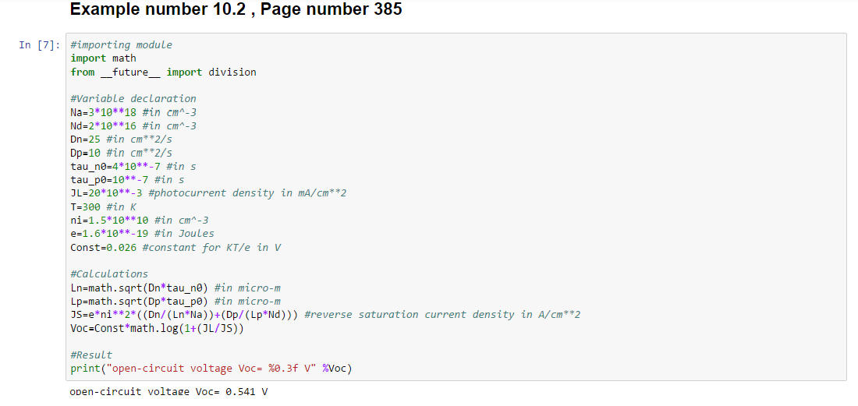The width and height of the screenshot is (858, 406).
Task: Click the '#Variable declaration' comment
Action: (133, 99)
